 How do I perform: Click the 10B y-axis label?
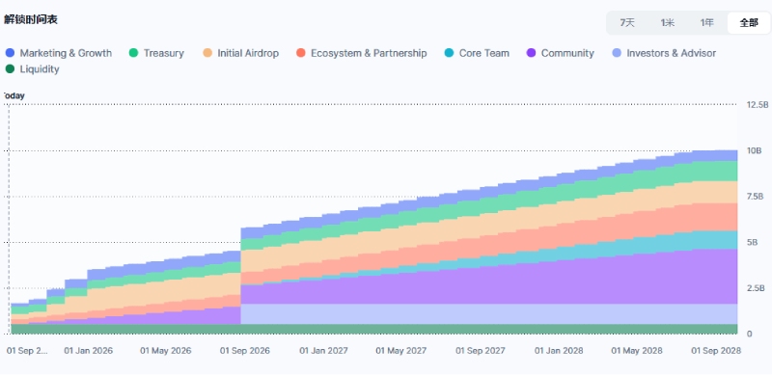[x=754, y=150]
